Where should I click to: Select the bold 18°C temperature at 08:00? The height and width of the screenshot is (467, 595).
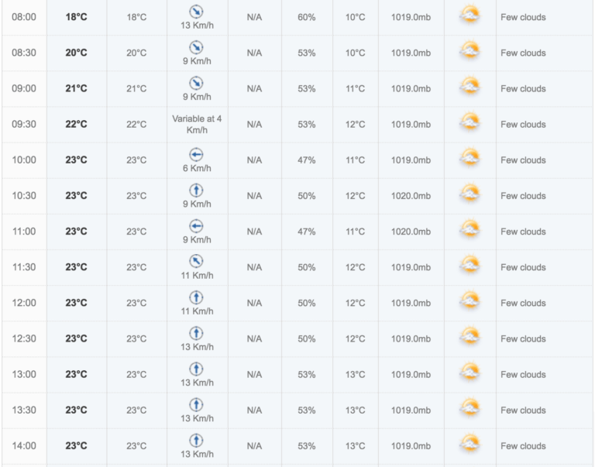(x=76, y=17)
